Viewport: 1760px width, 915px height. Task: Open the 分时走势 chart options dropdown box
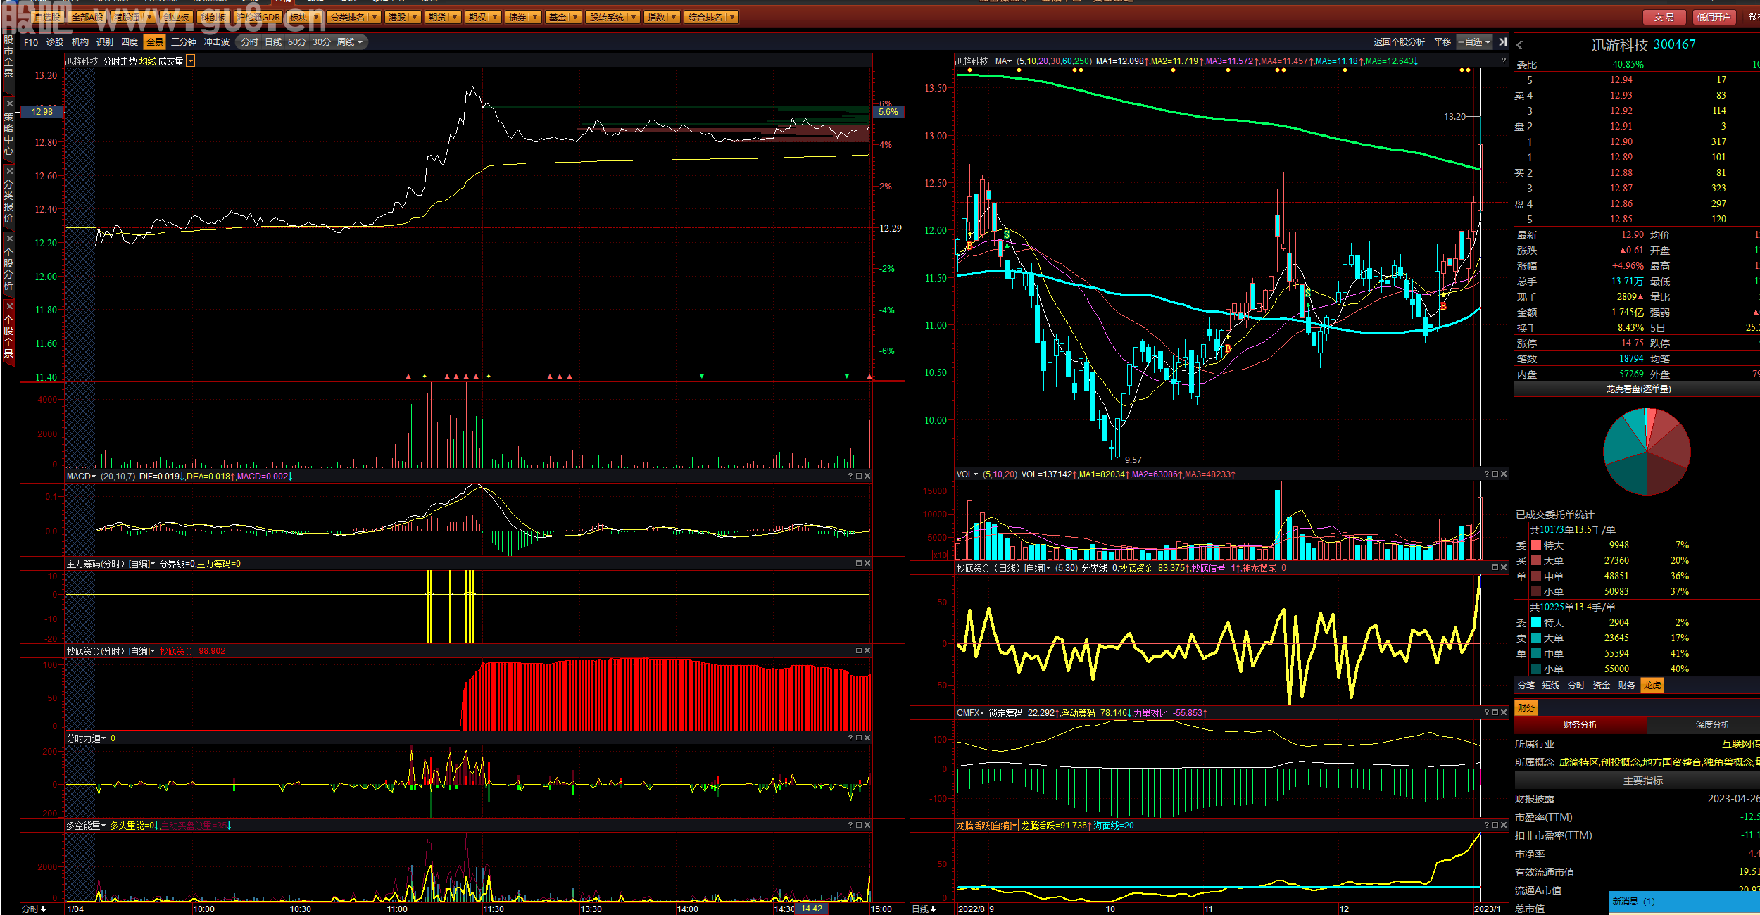(190, 62)
